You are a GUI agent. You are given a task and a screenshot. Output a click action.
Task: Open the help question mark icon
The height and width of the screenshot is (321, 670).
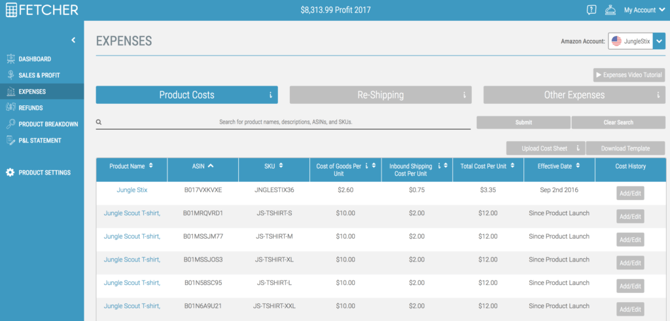pyautogui.click(x=591, y=10)
